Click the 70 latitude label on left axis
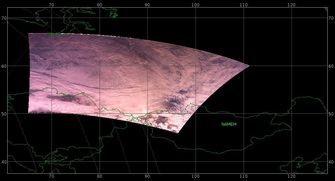Screen dimensions: 335x181 point(4,18)
